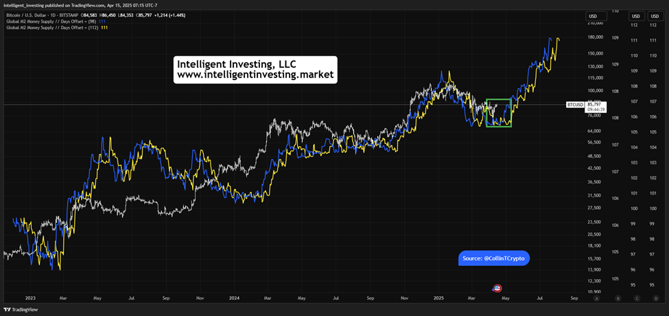Click the www.intelligentinvesting.market text
The image size is (669, 316).
(x=255, y=75)
